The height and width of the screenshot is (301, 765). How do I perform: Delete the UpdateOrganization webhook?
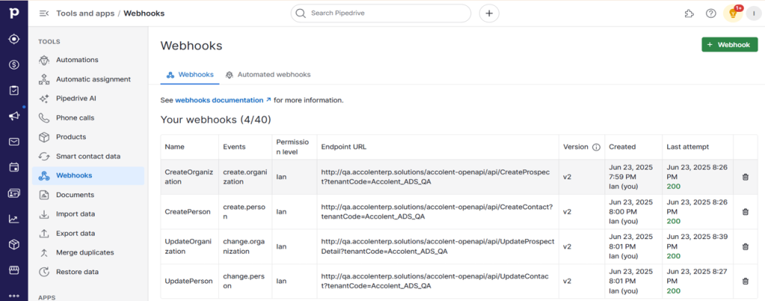tap(745, 246)
